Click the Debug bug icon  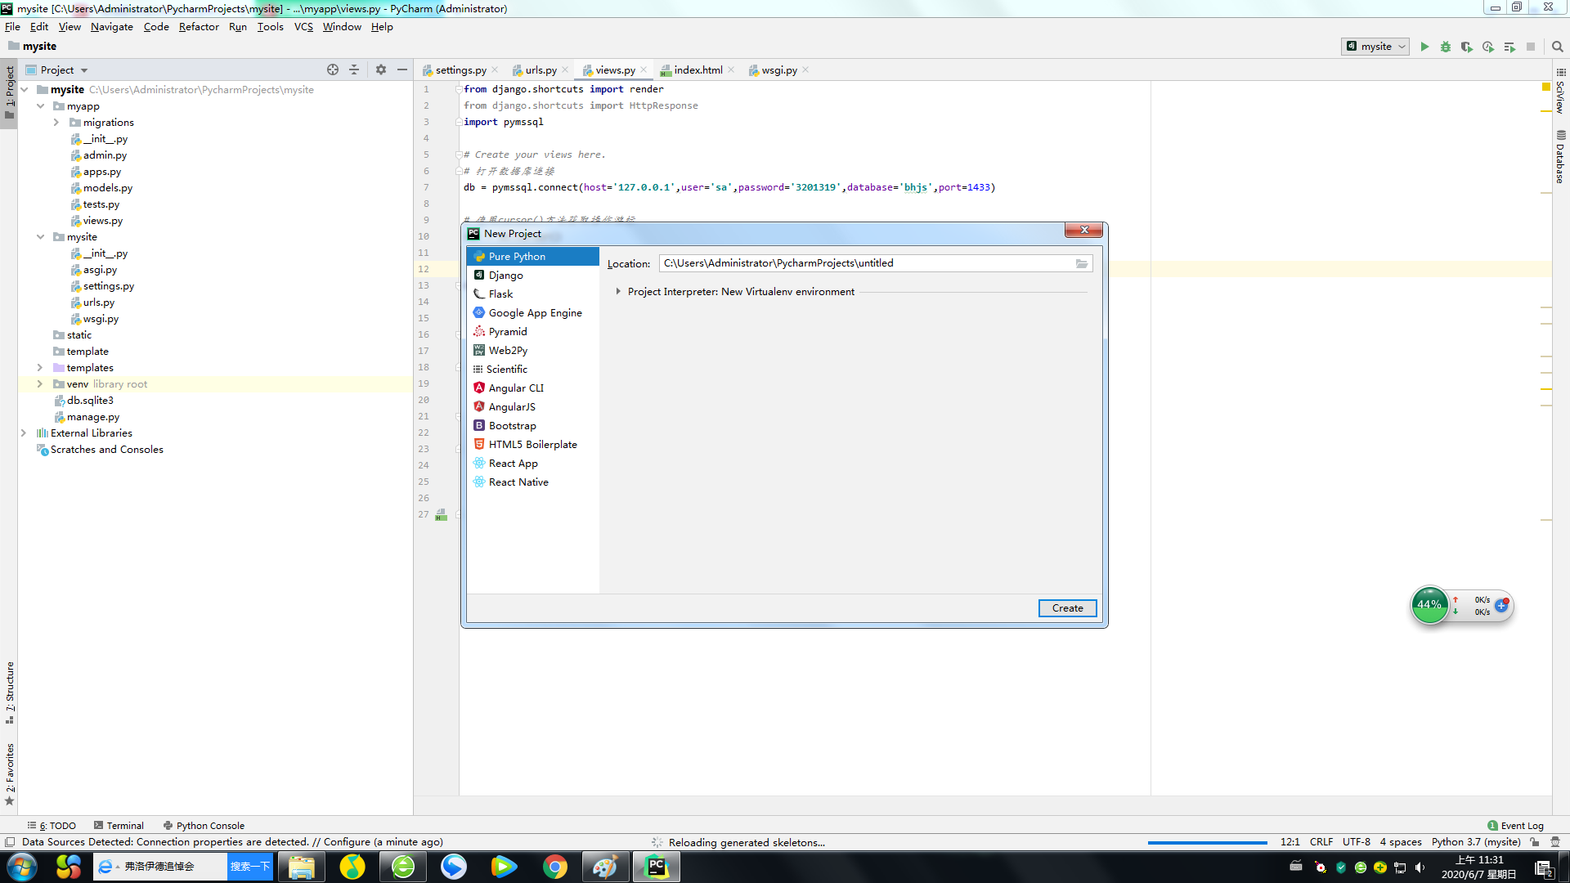coord(1446,47)
